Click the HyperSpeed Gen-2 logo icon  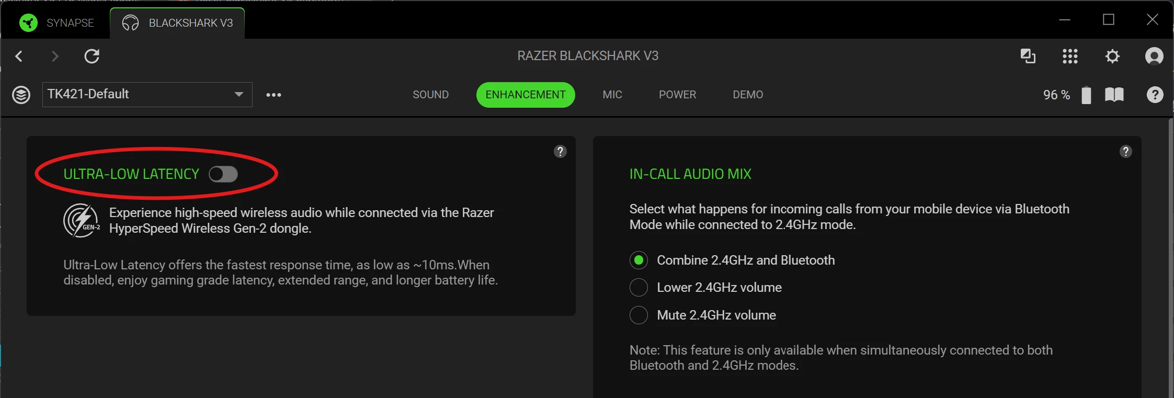[x=81, y=220]
